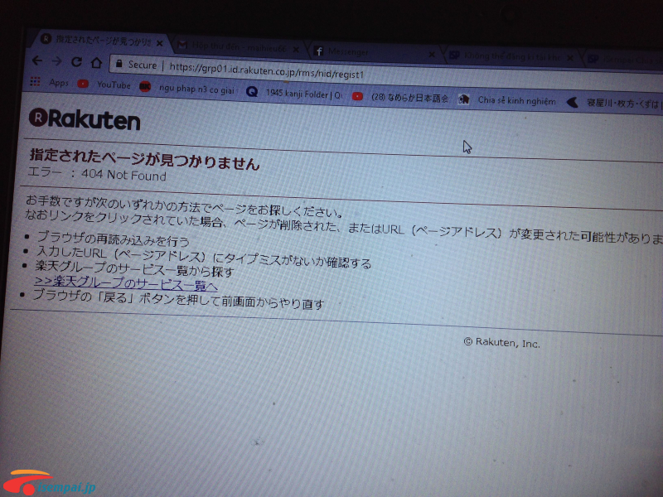Click the line 'お手数ですが次のいずれかの方法で'

tap(184, 205)
